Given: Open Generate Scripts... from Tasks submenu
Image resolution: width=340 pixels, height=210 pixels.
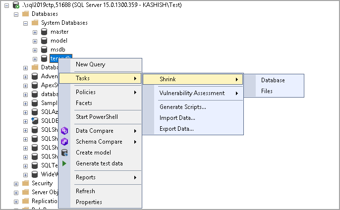Looking at the screenshot, I should pyautogui.click(x=183, y=107).
